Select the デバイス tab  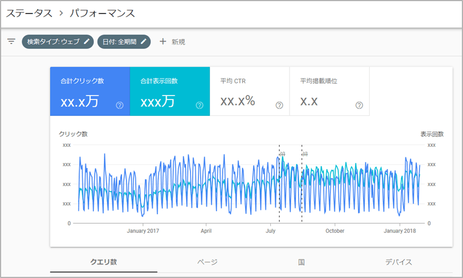point(399,262)
